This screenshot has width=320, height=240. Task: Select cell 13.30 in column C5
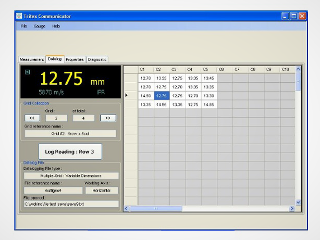point(209,96)
